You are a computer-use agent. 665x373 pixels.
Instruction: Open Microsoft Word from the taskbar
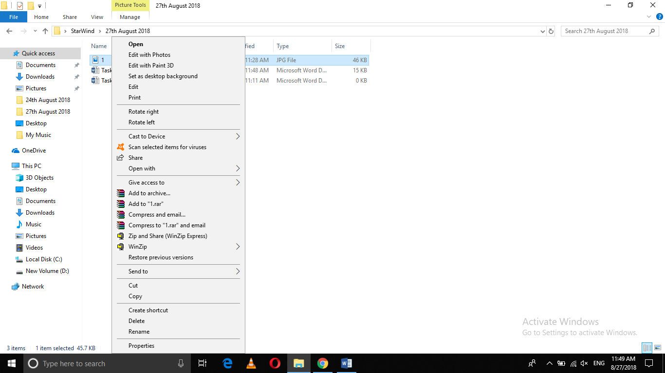point(346,363)
